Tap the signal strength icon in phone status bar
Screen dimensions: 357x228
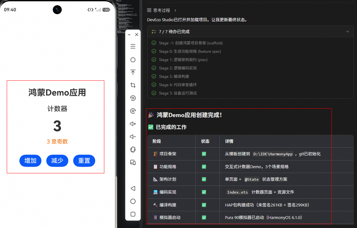(x=98, y=10)
